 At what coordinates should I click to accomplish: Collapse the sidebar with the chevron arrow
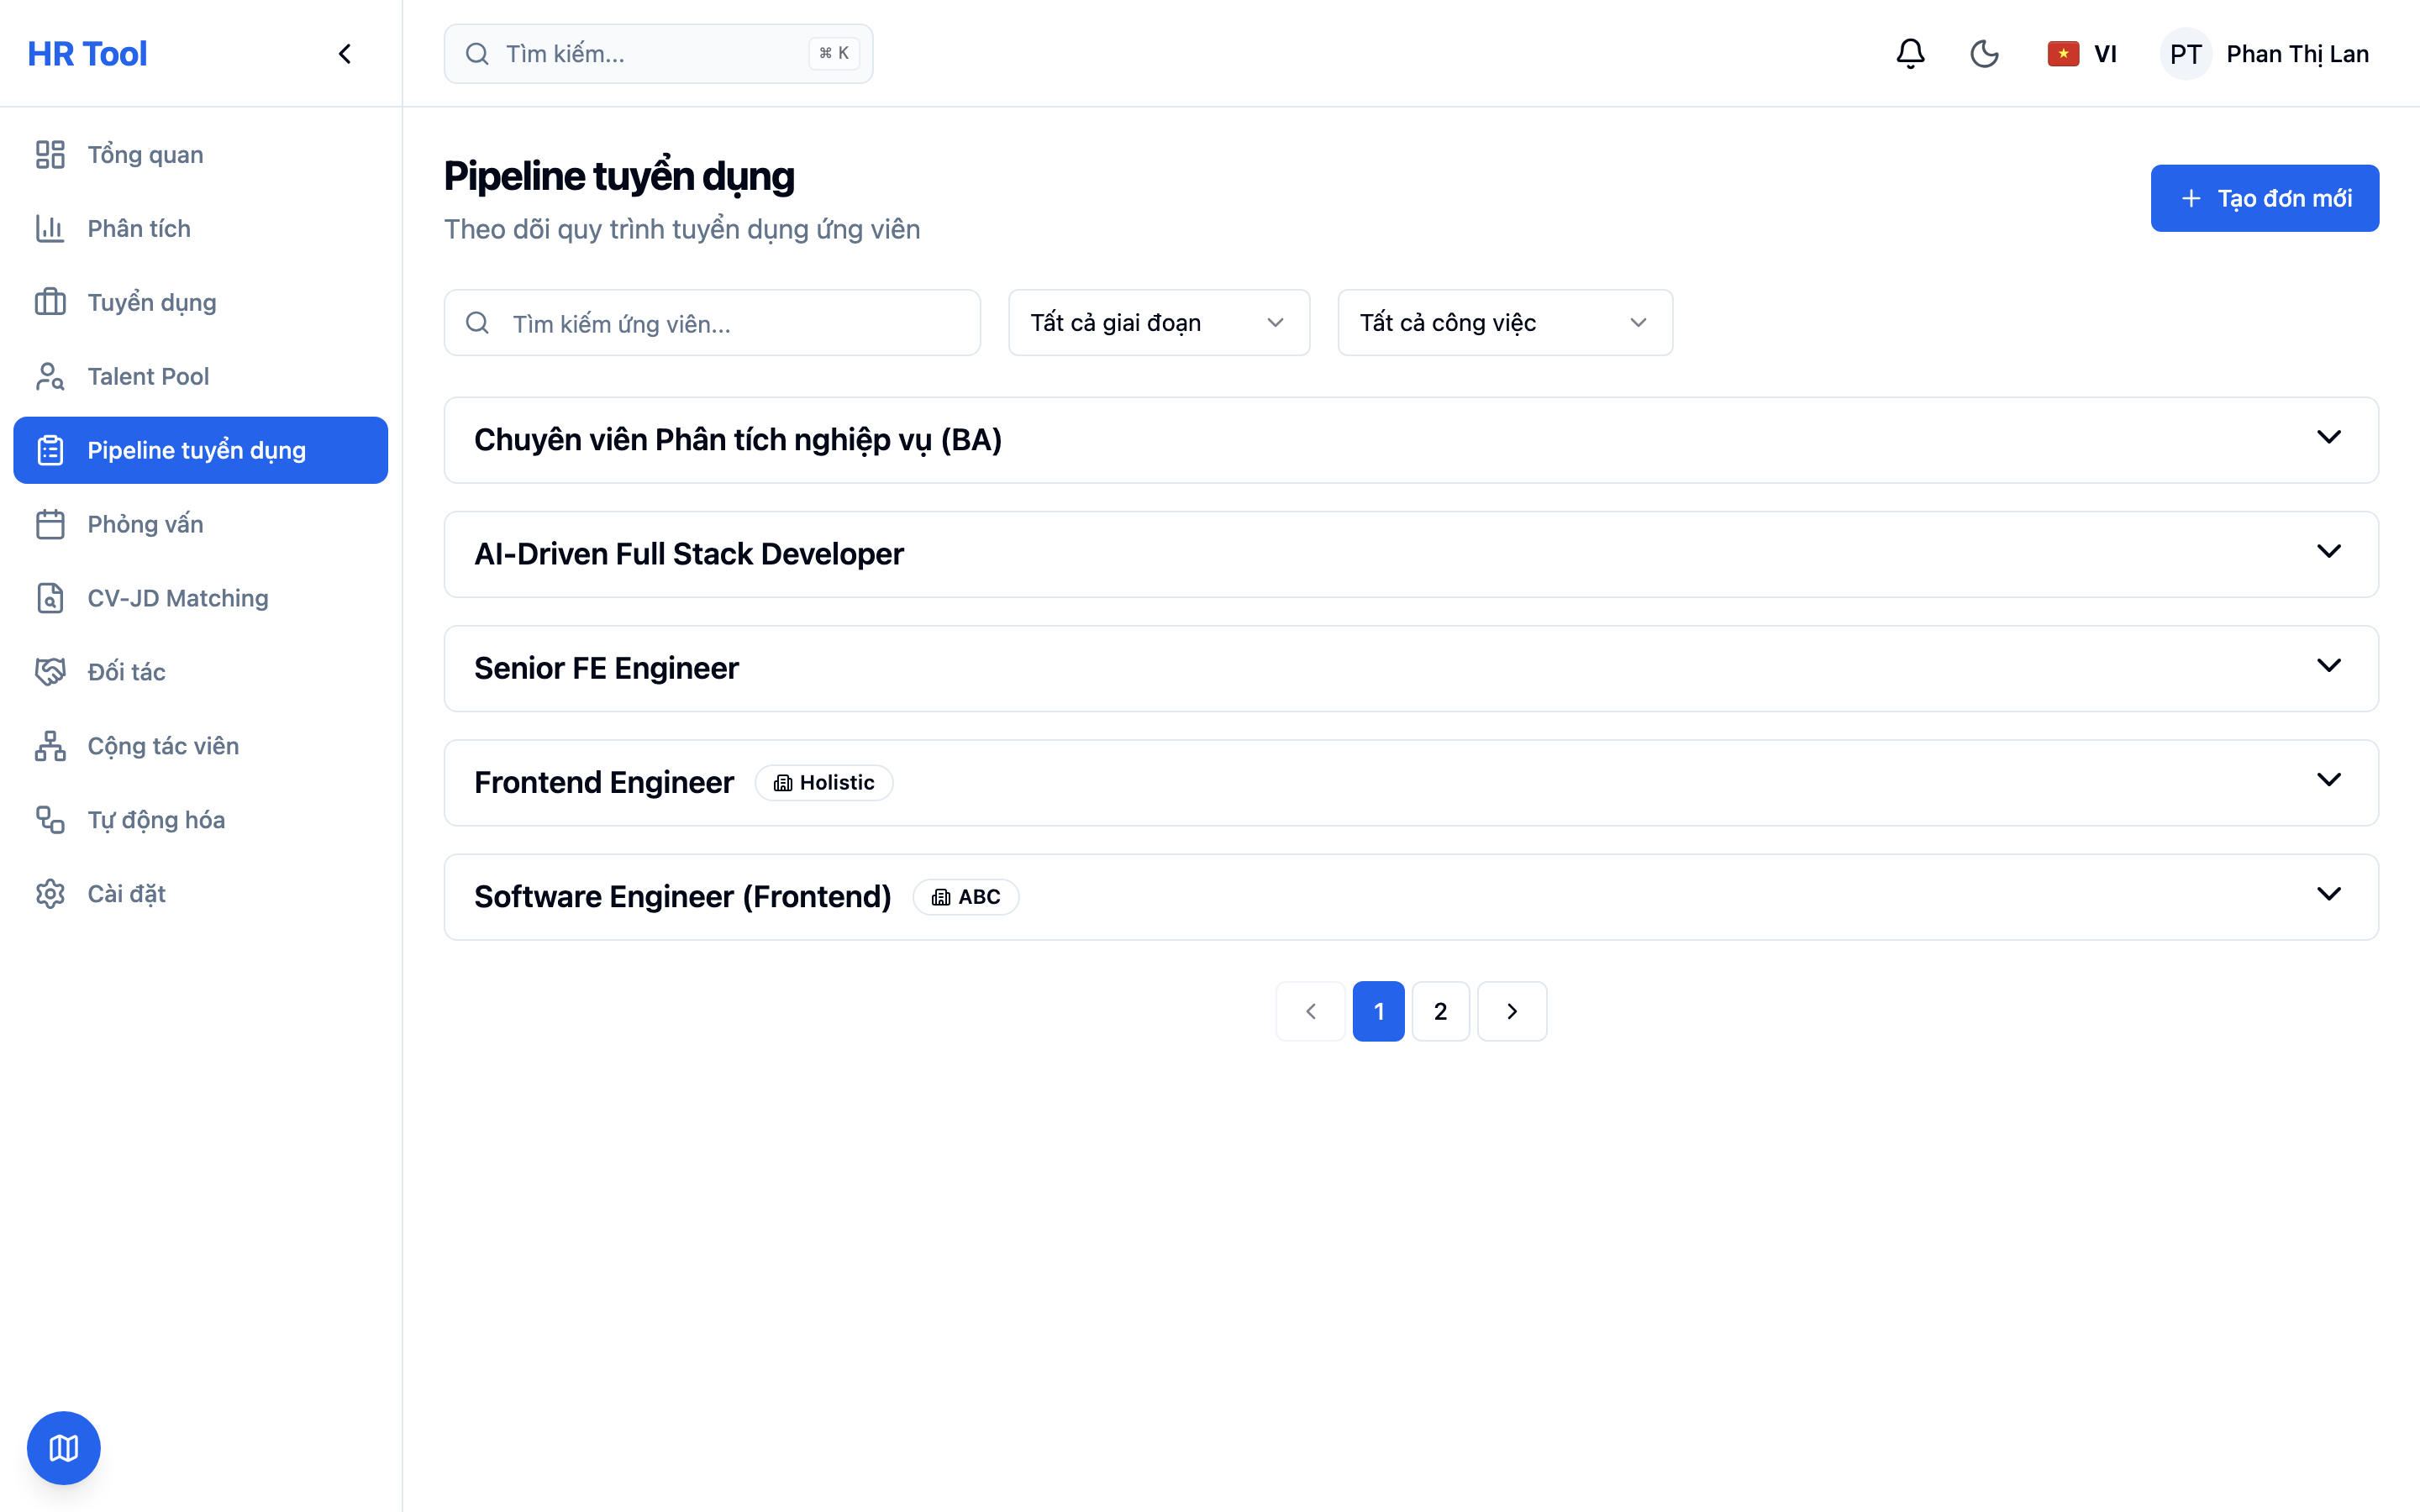pyautogui.click(x=345, y=54)
